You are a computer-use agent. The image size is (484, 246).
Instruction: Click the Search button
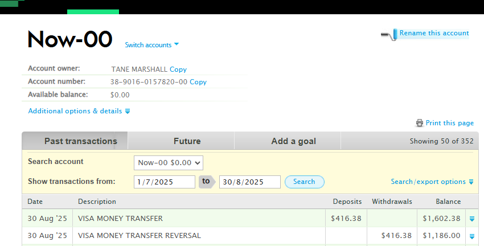click(x=305, y=182)
